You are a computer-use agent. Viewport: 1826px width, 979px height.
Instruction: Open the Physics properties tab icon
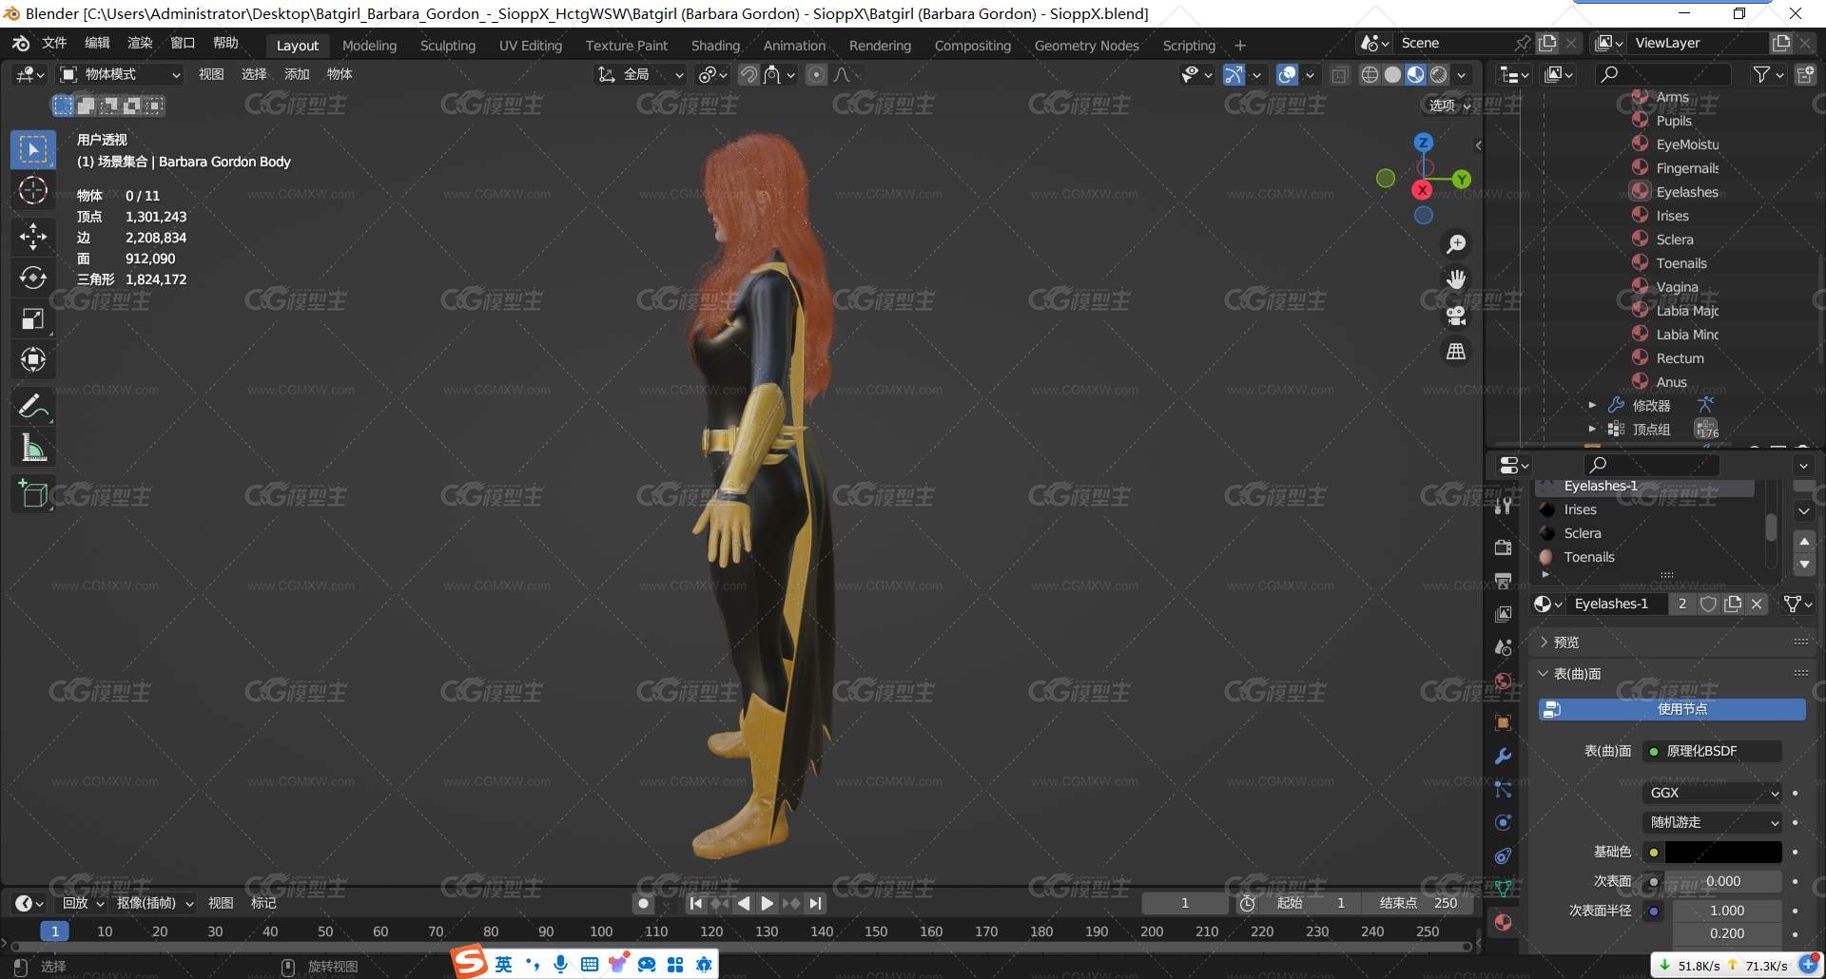(1504, 823)
